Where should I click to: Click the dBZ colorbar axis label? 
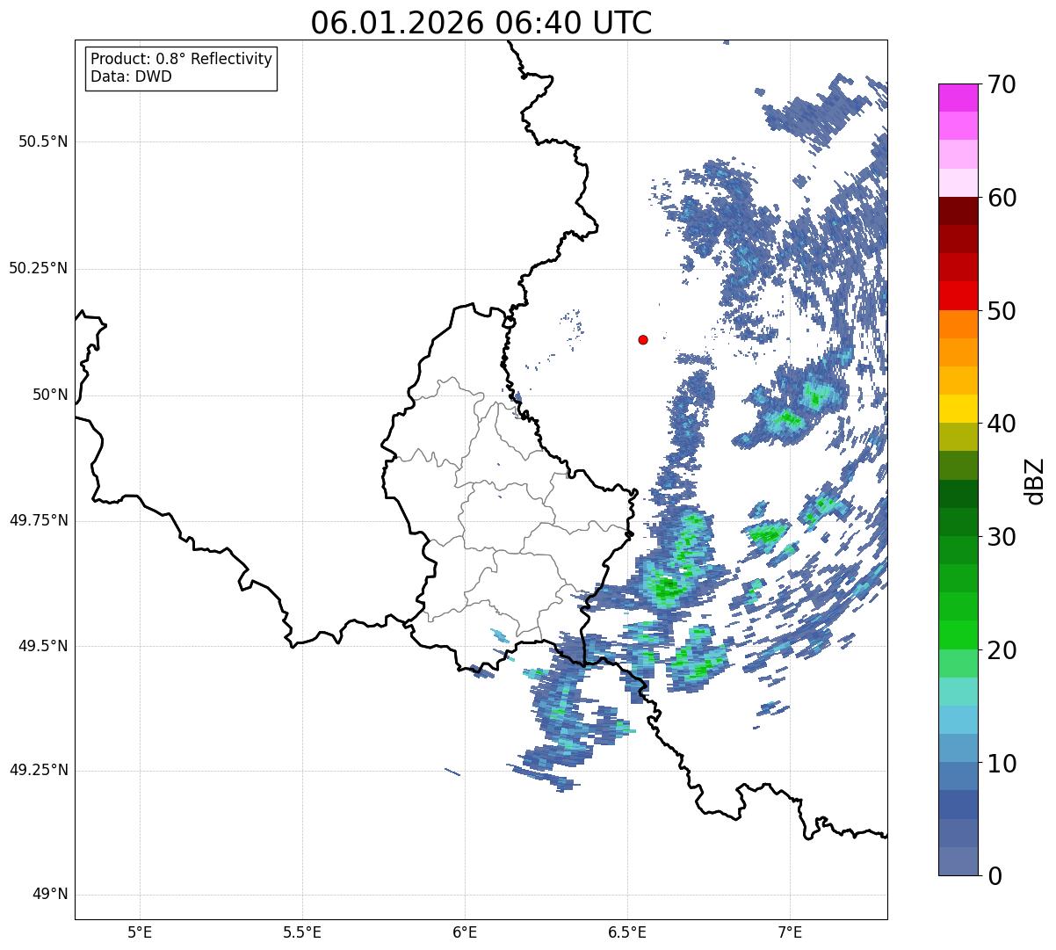coord(1035,480)
